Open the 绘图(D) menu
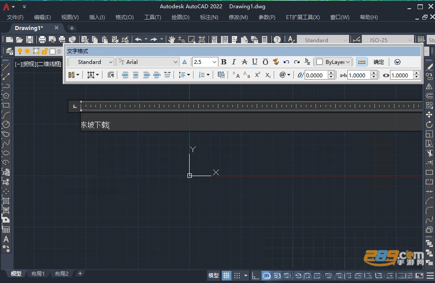Viewport: 435px width, 283px height. pyautogui.click(x=180, y=17)
